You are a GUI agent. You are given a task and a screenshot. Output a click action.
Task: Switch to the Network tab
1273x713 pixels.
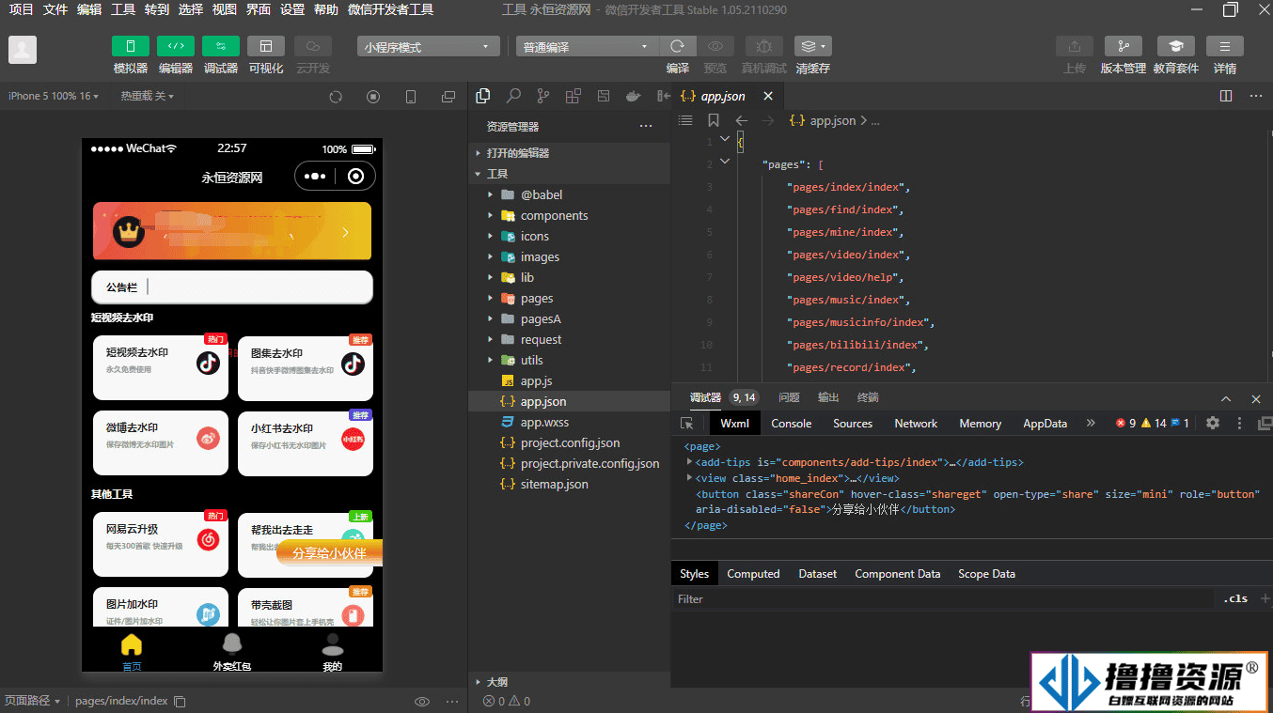916,424
